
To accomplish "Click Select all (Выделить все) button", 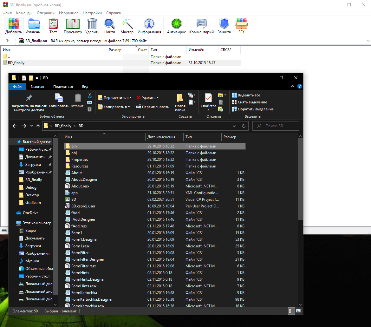I will point(246,95).
